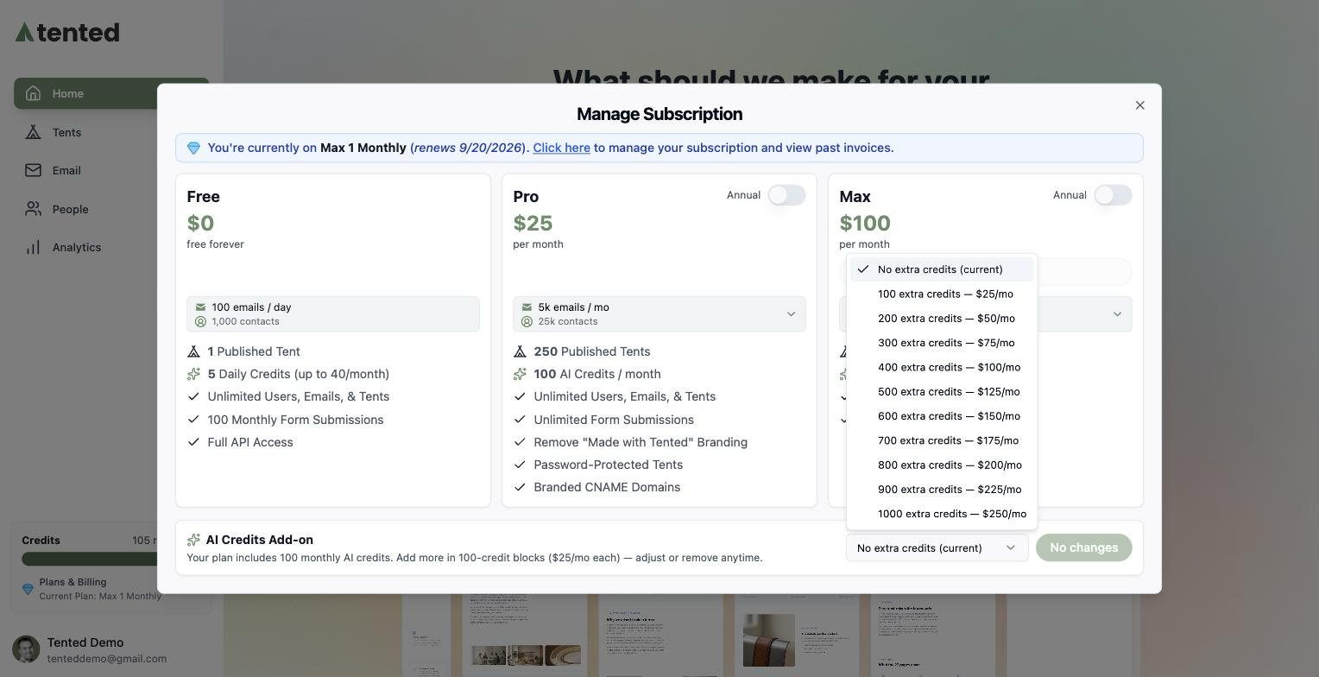1319x677 pixels.
Task: Click the envelope icon in Pro plan email box
Action: point(527,307)
